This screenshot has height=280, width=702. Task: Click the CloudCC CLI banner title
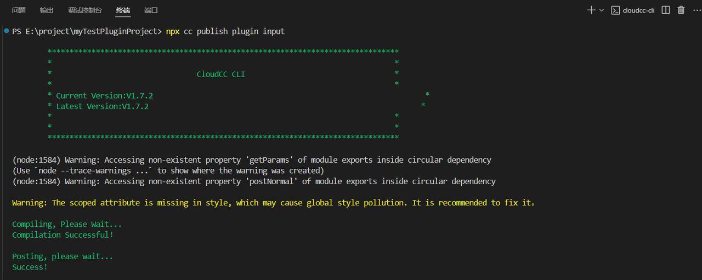[220, 74]
